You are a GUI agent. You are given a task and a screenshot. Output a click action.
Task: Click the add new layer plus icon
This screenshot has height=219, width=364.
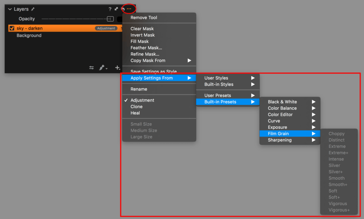117,68
